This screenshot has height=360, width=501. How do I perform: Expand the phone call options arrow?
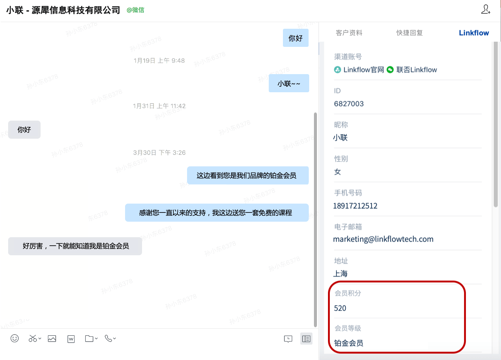[x=115, y=338]
